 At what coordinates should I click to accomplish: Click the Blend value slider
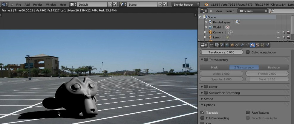click(267, 79)
